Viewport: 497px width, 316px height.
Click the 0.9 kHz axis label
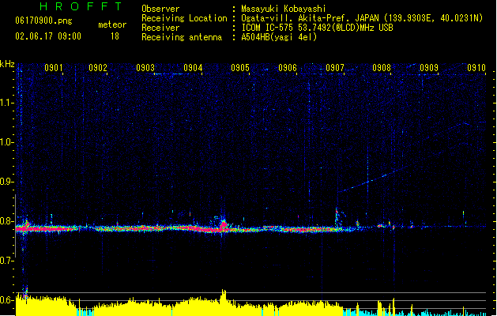coord(6,182)
